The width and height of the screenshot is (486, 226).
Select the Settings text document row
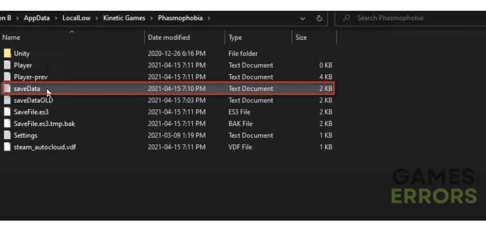167,135
